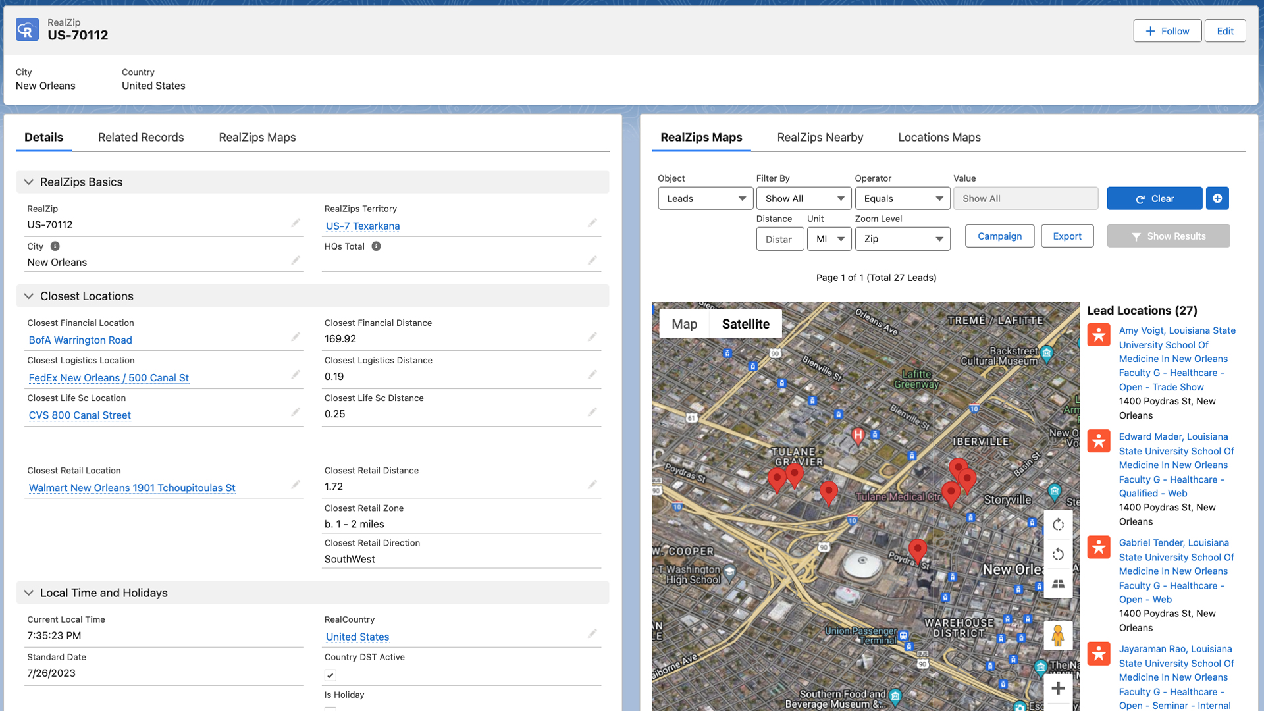The height and width of the screenshot is (711, 1264).
Task: Open Street View pegman icon
Action: [x=1058, y=636]
